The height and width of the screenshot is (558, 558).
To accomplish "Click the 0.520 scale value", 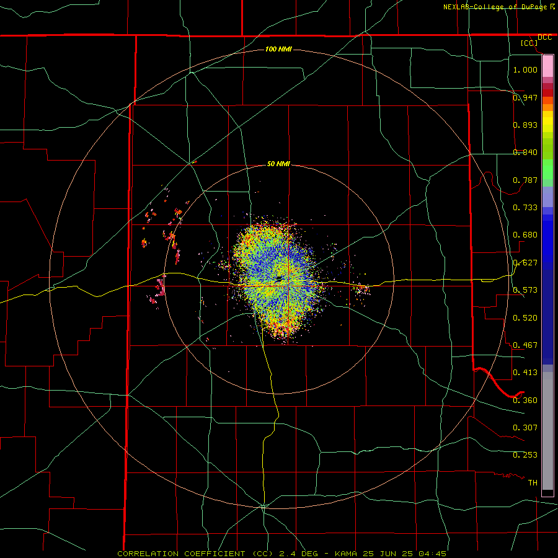I will coord(525,318).
